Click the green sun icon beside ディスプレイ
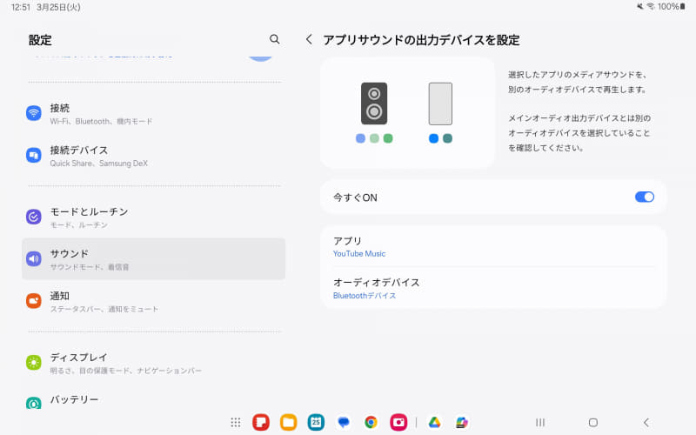 click(34, 362)
